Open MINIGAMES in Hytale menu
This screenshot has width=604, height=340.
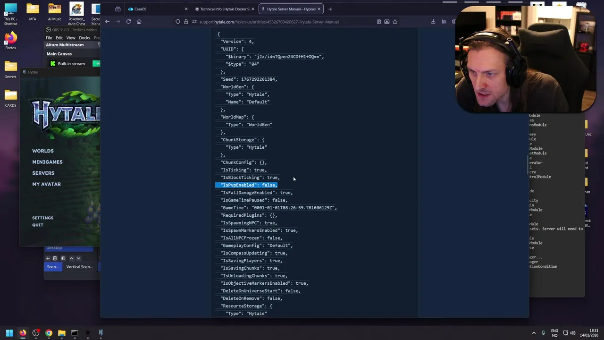coord(47,162)
